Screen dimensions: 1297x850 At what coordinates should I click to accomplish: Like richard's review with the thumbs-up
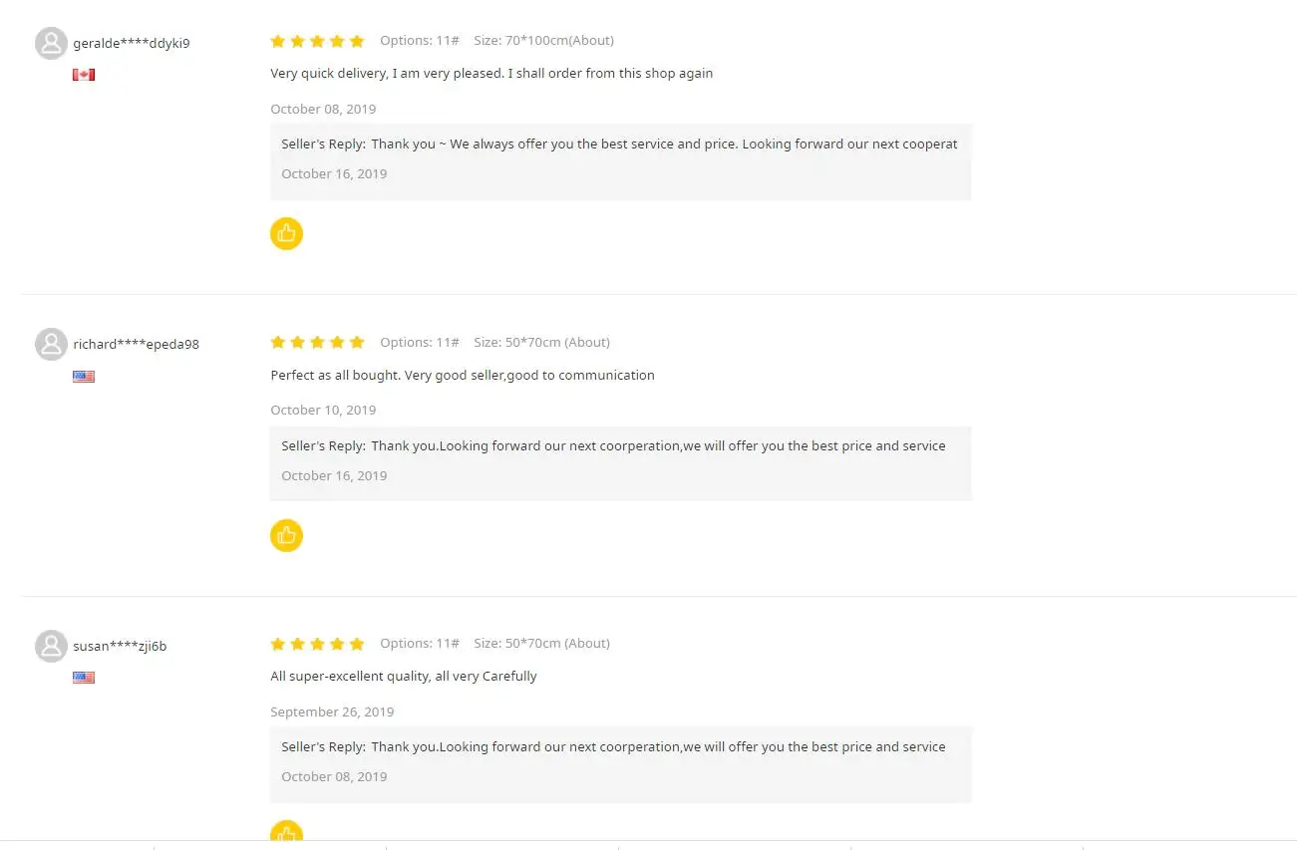coord(286,535)
